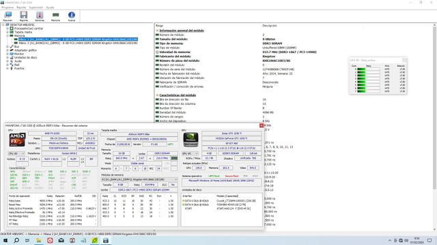437x245 pixels.
Task: Select the Unidades de disco drive icon
Action: pyautogui.click(x=12, y=57)
